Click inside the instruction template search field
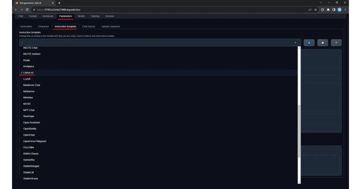The width and height of the screenshot is (361, 189). point(156,43)
